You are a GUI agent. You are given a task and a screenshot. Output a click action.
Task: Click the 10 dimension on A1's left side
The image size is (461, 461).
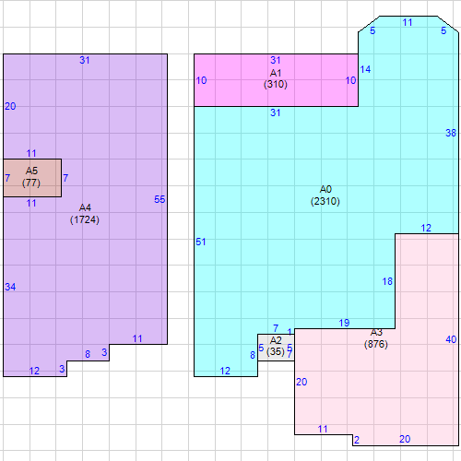201,80
